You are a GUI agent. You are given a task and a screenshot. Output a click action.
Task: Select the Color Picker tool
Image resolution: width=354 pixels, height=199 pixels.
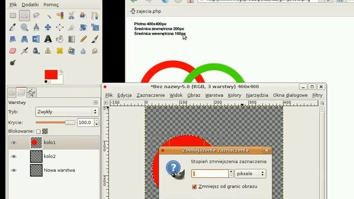click(x=13, y=27)
